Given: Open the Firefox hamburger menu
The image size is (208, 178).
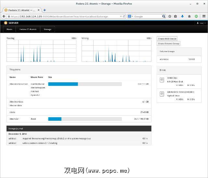Looking at the screenshot, I should point(204,16).
